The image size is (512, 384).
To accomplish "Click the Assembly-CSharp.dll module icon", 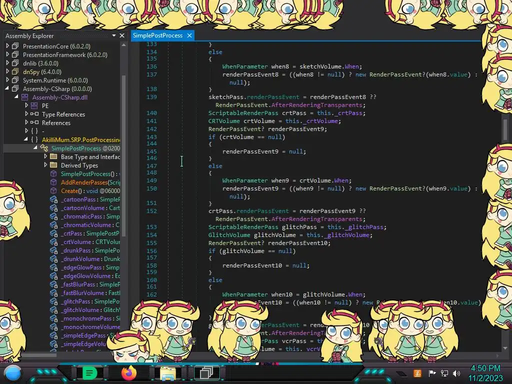I will pyautogui.click(x=25, y=97).
